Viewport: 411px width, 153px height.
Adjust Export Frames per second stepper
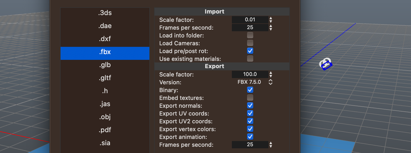271,145
